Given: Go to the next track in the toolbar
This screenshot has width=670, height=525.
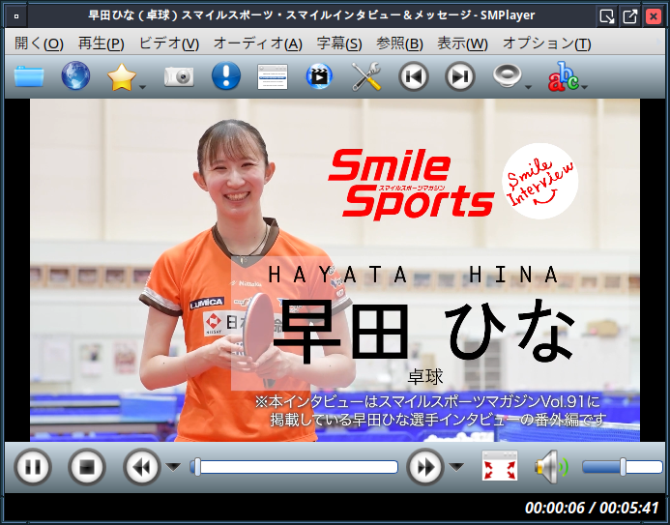Looking at the screenshot, I should click(x=460, y=77).
